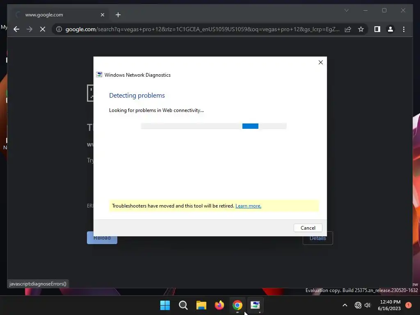This screenshot has width=420, height=315.
Task: Stop page loading with the X button
Action: tap(43, 29)
